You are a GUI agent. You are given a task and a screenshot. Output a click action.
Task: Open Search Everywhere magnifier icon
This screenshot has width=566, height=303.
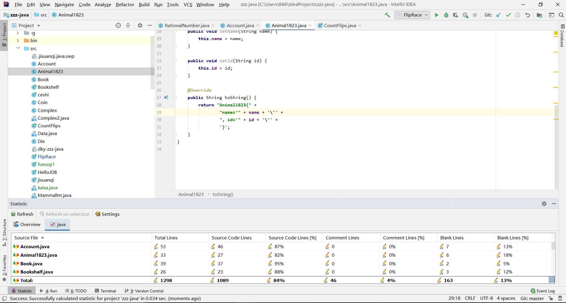coord(561,15)
